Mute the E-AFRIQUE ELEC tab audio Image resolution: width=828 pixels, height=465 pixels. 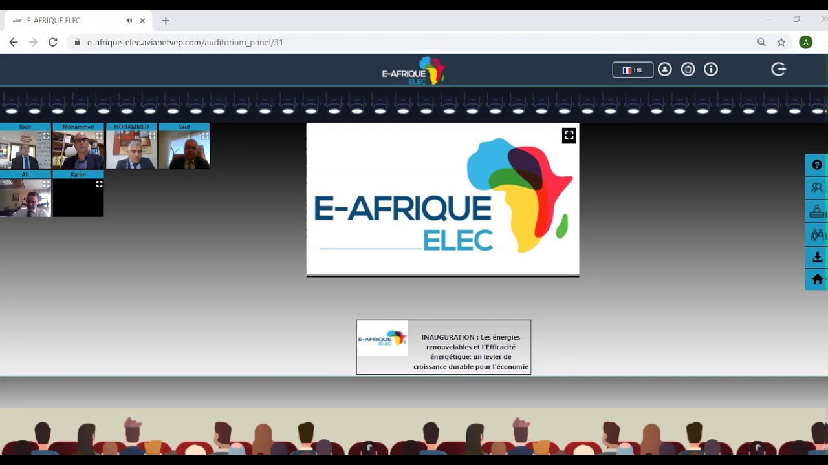point(129,21)
